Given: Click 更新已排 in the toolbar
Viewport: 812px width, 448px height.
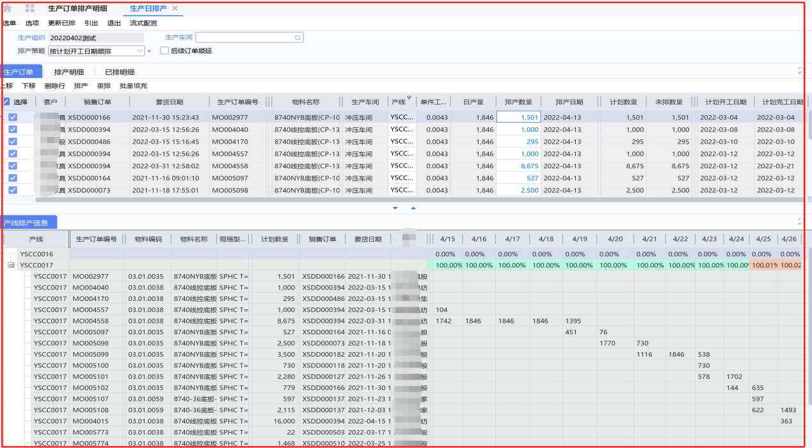Looking at the screenshot, I should point(61,23).
